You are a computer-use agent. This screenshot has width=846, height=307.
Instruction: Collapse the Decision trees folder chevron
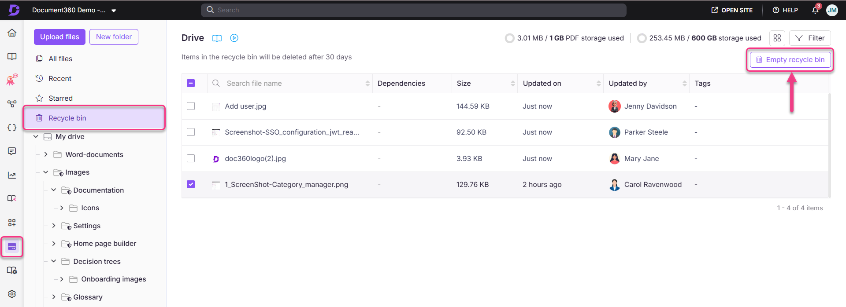[x=54, y=261]
